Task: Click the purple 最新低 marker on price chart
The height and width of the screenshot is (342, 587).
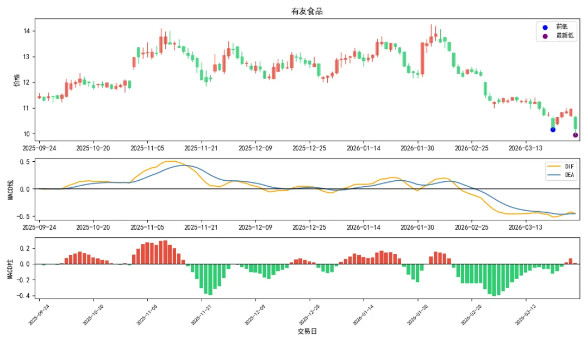Action: click(x=576, y=135)
